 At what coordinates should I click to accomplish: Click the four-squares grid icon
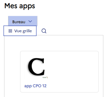click(x=10, y=31)
